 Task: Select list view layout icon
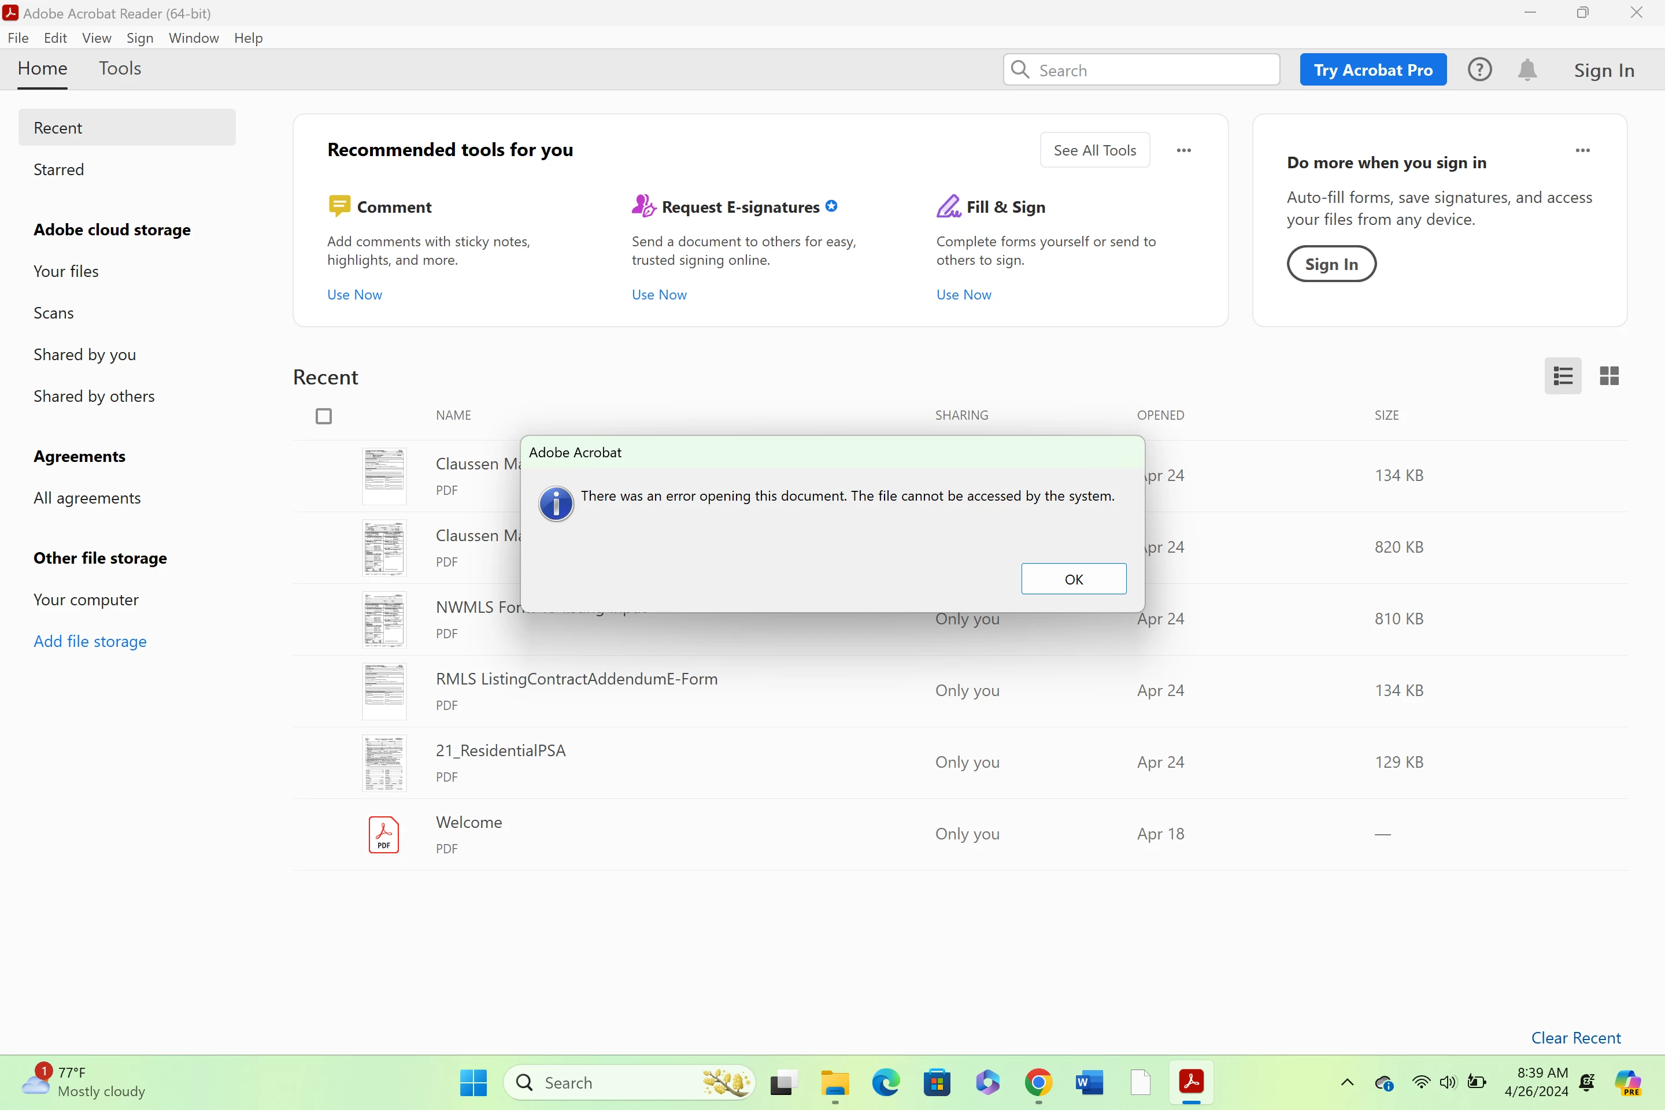pos(1562,376)
